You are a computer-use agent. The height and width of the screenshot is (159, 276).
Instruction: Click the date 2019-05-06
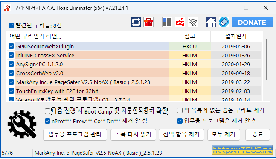(x=236, y=46)
